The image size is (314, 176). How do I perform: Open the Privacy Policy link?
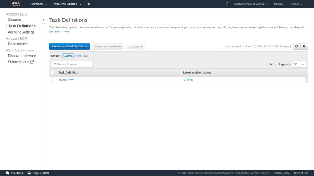[x=282, y=173]
